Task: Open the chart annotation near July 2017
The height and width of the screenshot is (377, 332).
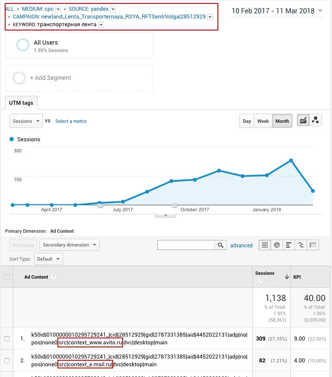Action: pyautogui.click(x=100, y=206)
